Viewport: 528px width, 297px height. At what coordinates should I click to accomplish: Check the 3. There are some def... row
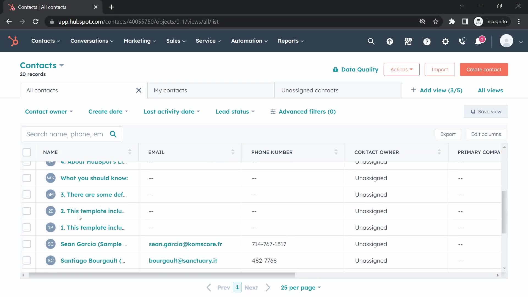(x=27, y=195)
